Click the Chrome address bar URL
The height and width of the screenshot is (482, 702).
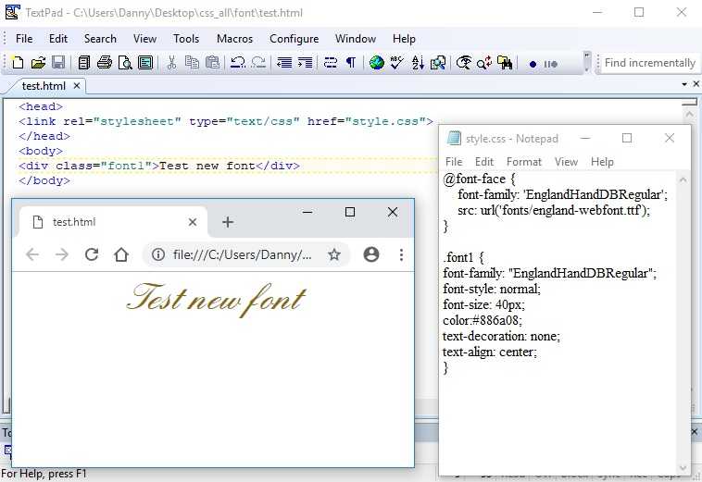click(x=243, y=254)
